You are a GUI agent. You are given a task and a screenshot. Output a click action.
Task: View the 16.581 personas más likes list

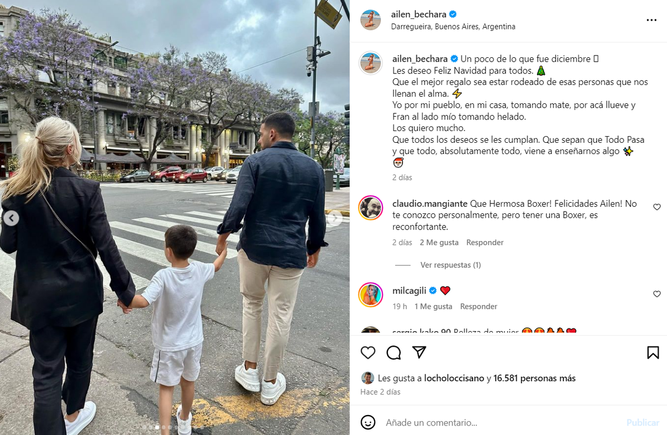534,378
